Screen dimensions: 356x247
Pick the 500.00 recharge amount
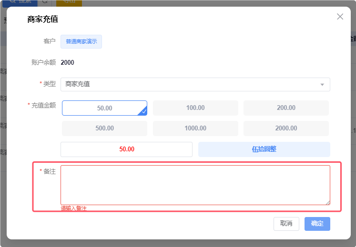pyautogui.click(x=104, y=128)
